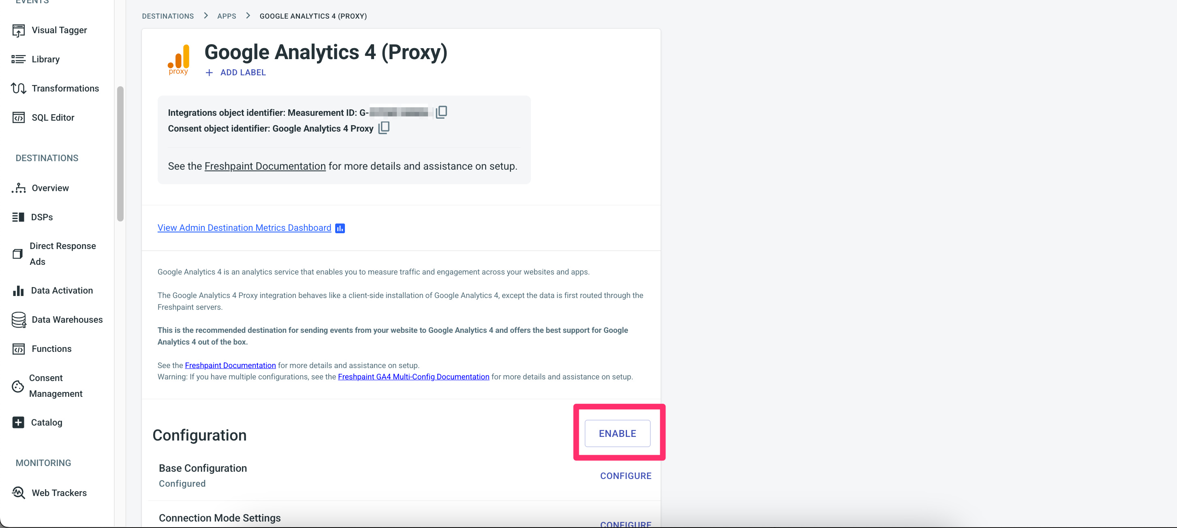
Task: Configure the Base Configuration section
Action: point(625,476)
